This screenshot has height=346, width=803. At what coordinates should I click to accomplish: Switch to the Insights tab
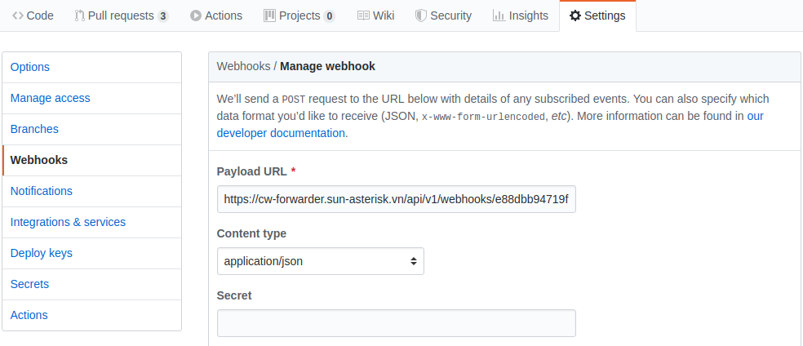click(528, 16)
